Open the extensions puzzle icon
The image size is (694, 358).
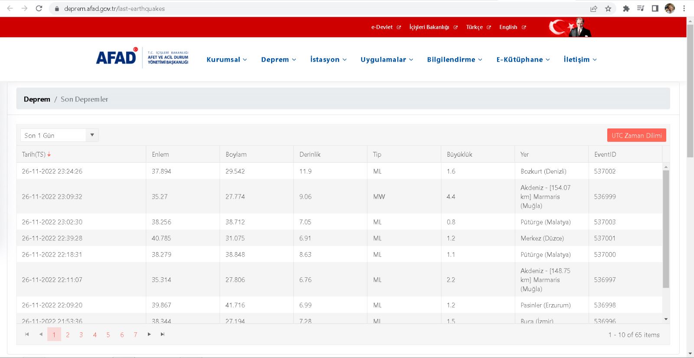click(626, 9)
